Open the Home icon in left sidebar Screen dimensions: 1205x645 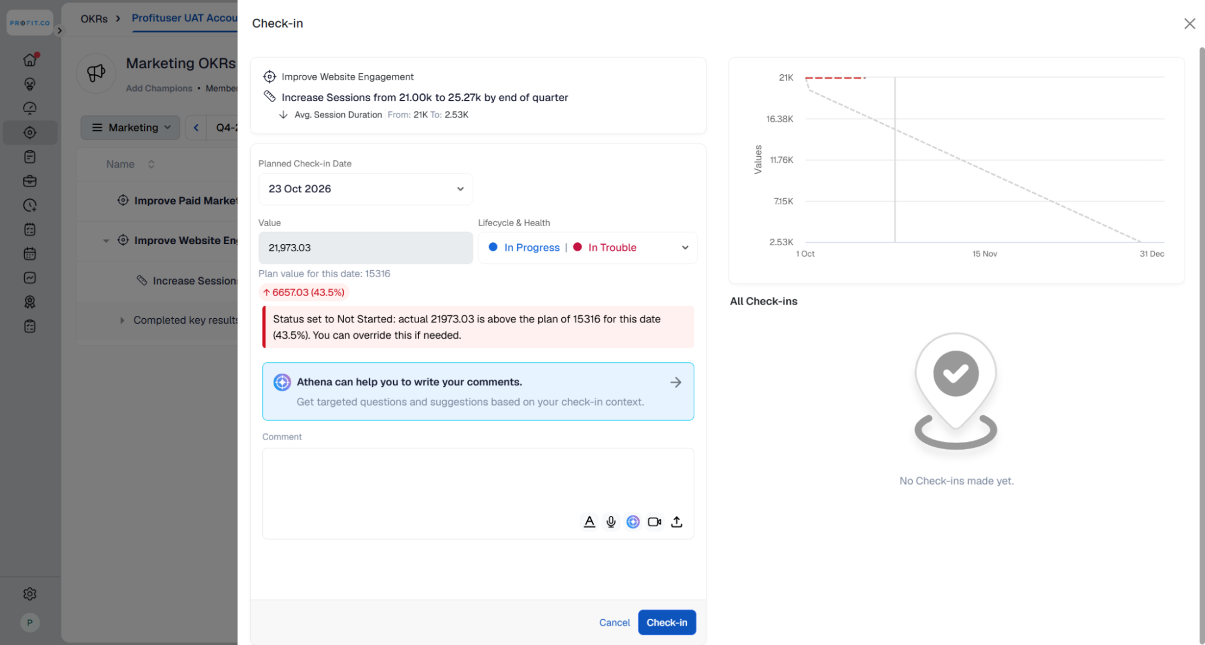coord(30,60)
